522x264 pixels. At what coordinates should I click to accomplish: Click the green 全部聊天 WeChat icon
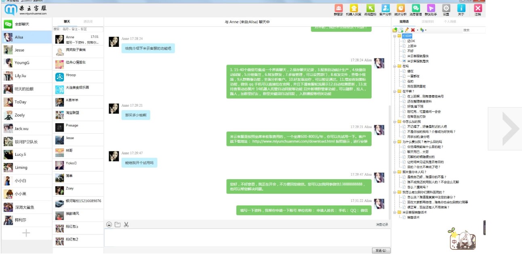click(x=8, y=24)
